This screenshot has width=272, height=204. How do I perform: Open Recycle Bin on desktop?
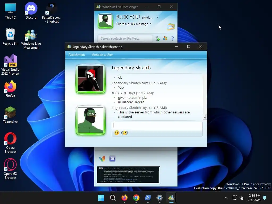coord(10,37)
